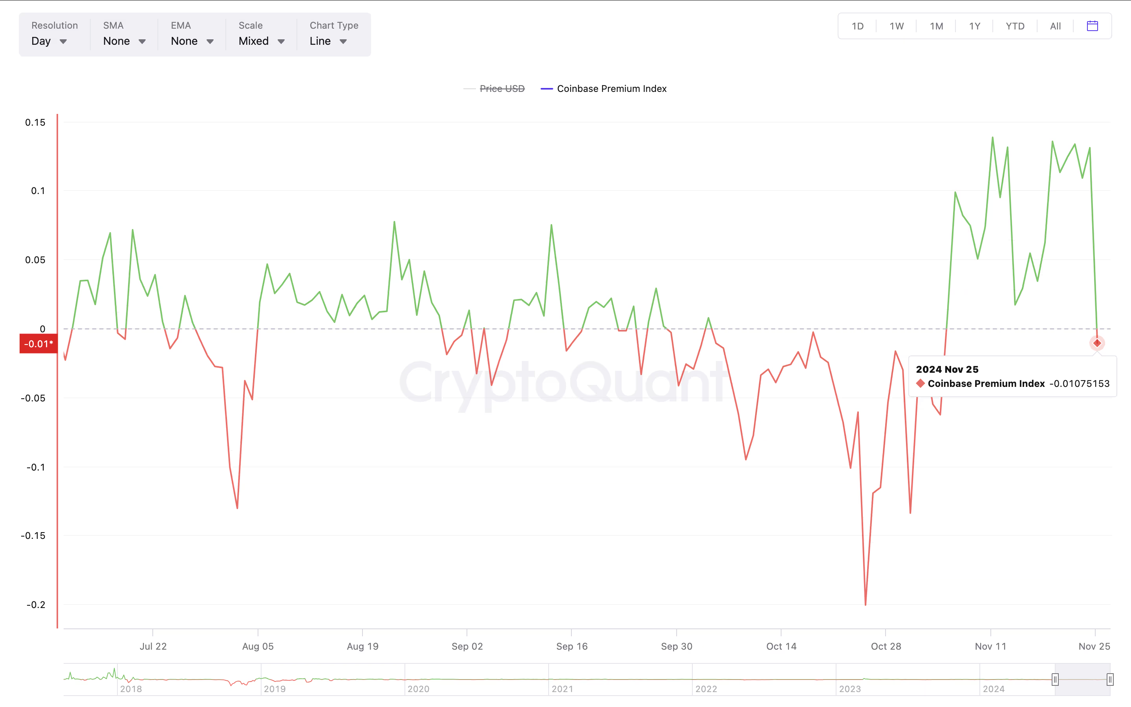Viewport: 1131px width, 707px height.
Task: Expand the SMA None dropdown
Action: (x=124, y=41)
